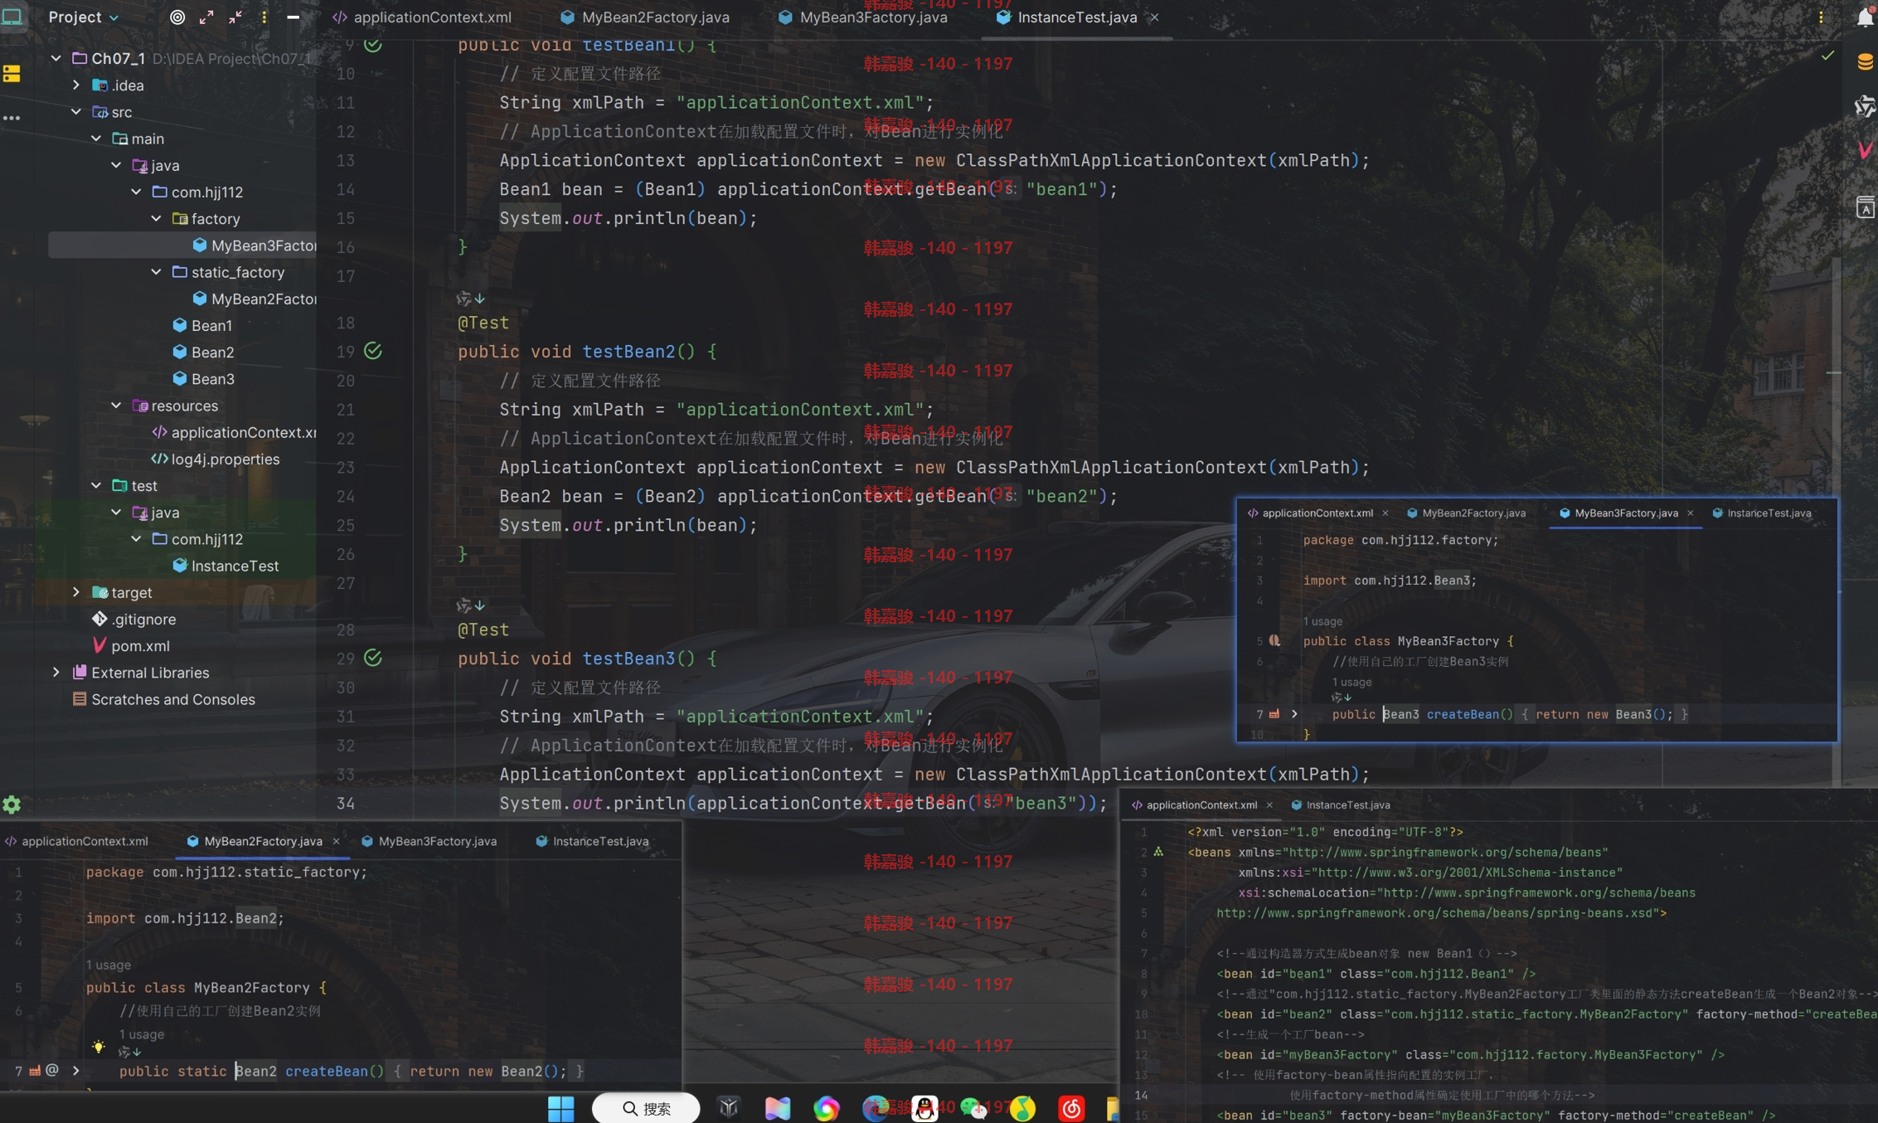This screenshot has width=1878, height=1123.
Task: Select pom.xml in project tree
Action: [130, 645]
